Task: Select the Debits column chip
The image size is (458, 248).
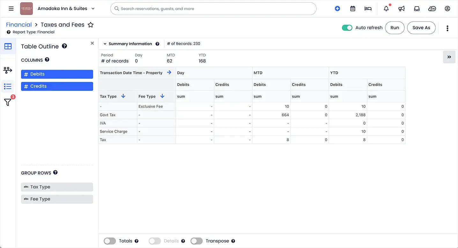Action: 57,74
